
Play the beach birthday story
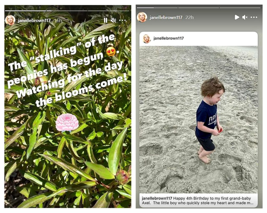coord(237,17)
